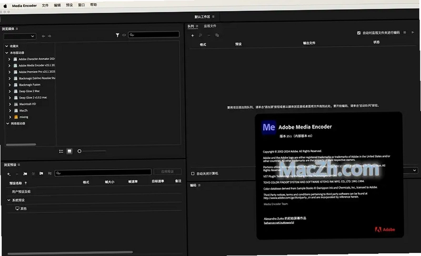The height and width of the screenshot is (256, 421).
Task: Click the filter funnel icon in media browser
Action: (x=117, y=35)
